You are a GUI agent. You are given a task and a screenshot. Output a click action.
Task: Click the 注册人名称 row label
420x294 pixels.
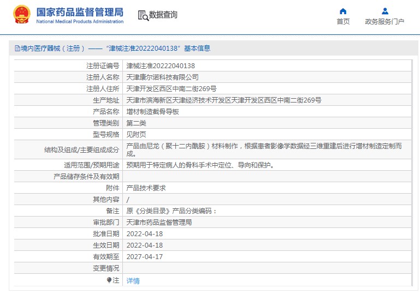point(103,77)
